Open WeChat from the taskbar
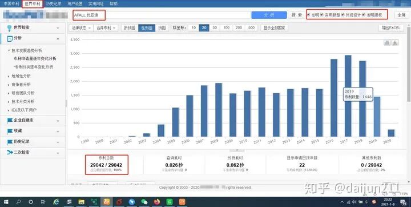 click(144, 202)
